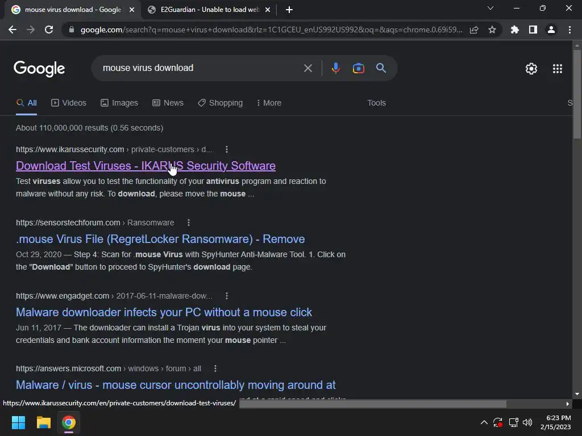This screenshot has width=582, height=436.
Task: Click the horizontal scrollbar right arrow
Action: coord(568,404)
